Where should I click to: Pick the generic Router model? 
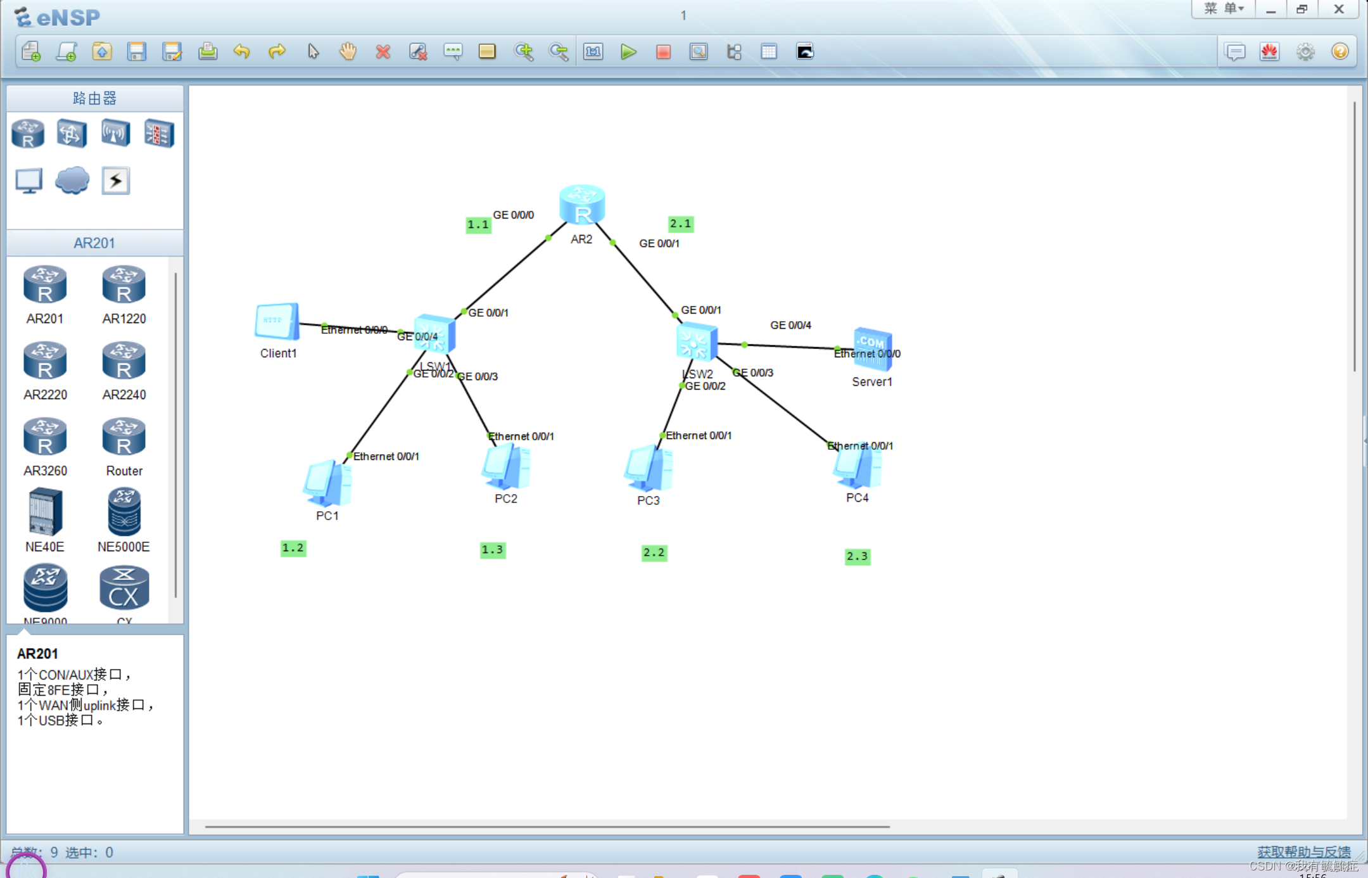point(124,447)
